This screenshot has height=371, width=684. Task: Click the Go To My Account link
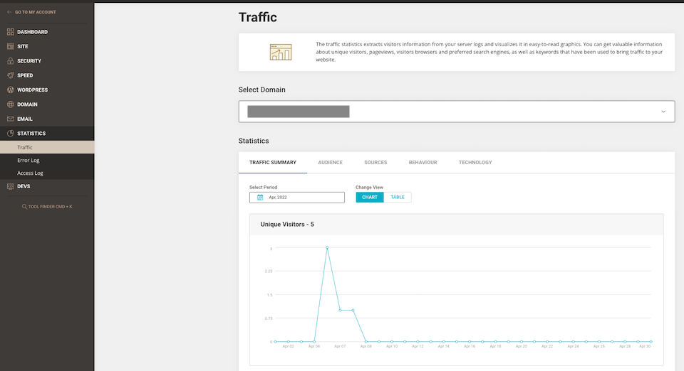(x=36, y=12)
